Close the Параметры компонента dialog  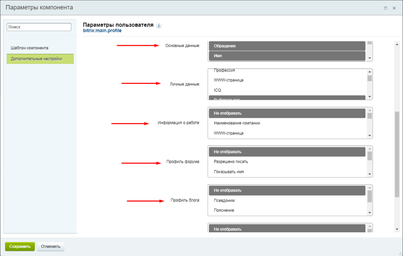click(394, 8)
